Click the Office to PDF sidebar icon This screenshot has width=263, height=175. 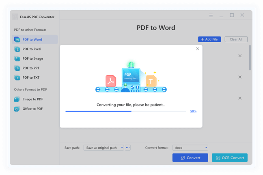click(x=17, y=109)
